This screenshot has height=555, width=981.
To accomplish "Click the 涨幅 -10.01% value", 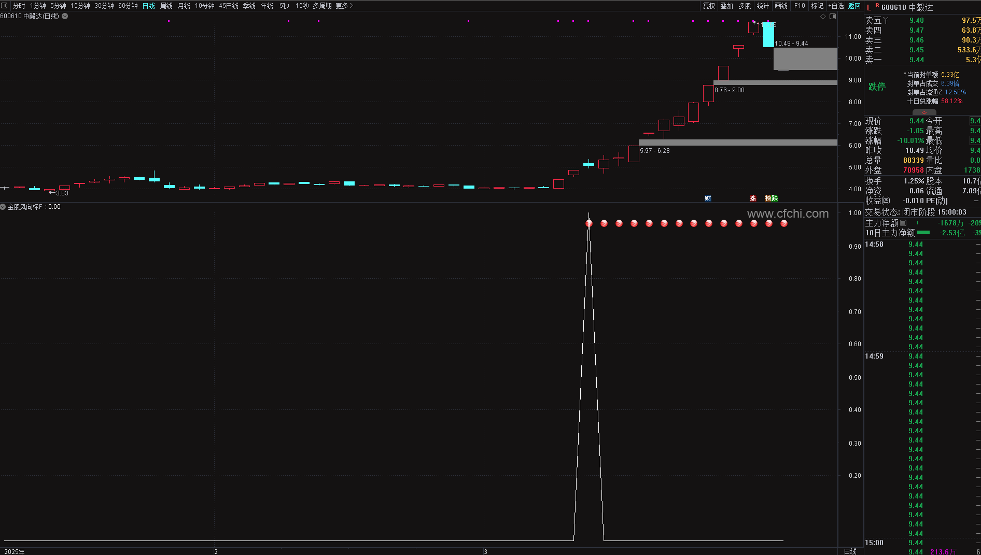I will [x=911, y=140].
